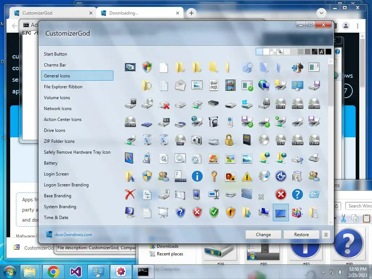Show hidden system tray icons arrow
This screenshot has height=279, width=372.
pyautogui.click(x=323, y=272)
